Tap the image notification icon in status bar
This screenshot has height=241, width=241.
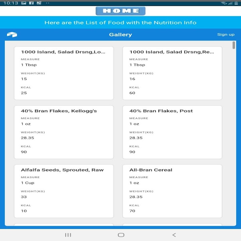point(24,3)
